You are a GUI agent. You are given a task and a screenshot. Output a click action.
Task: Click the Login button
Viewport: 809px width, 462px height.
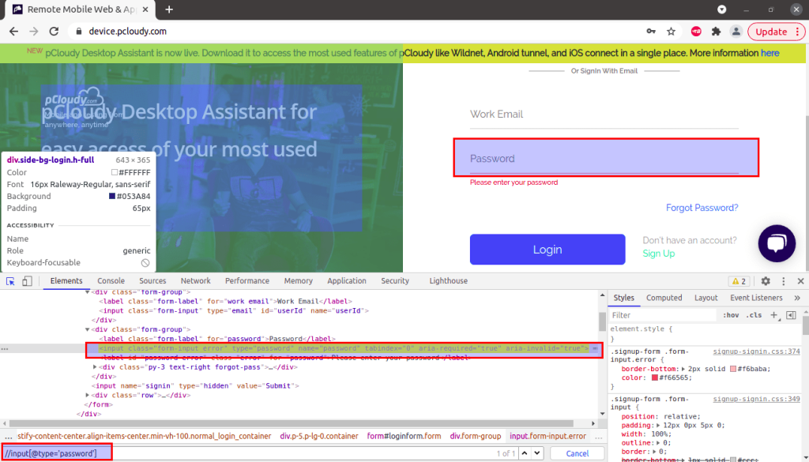[547, 250]
